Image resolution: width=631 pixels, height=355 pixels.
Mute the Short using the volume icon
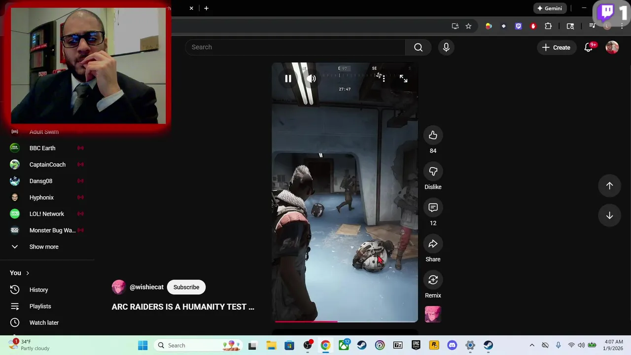click(x=311, y=78)
